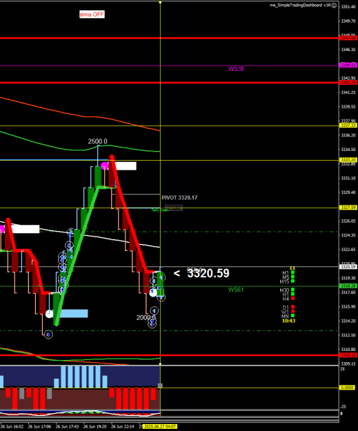
Task: Select the WS38 level label
Action: 236,69
